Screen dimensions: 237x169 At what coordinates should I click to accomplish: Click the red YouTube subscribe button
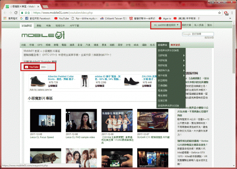[32, 67]
